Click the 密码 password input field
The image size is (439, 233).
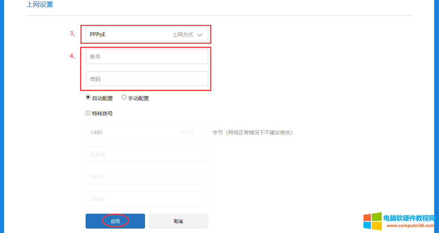pyautogui.click(x=146, y=78)
